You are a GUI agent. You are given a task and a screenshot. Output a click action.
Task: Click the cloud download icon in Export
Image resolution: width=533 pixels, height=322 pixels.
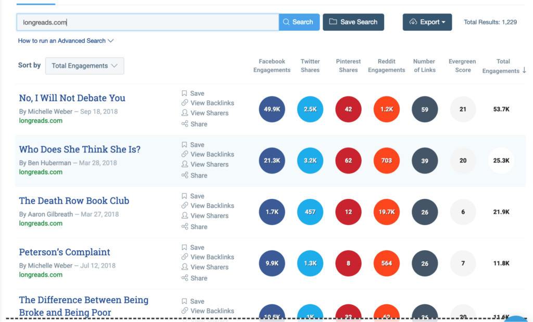pyautogui.click(x=413, y=22)
